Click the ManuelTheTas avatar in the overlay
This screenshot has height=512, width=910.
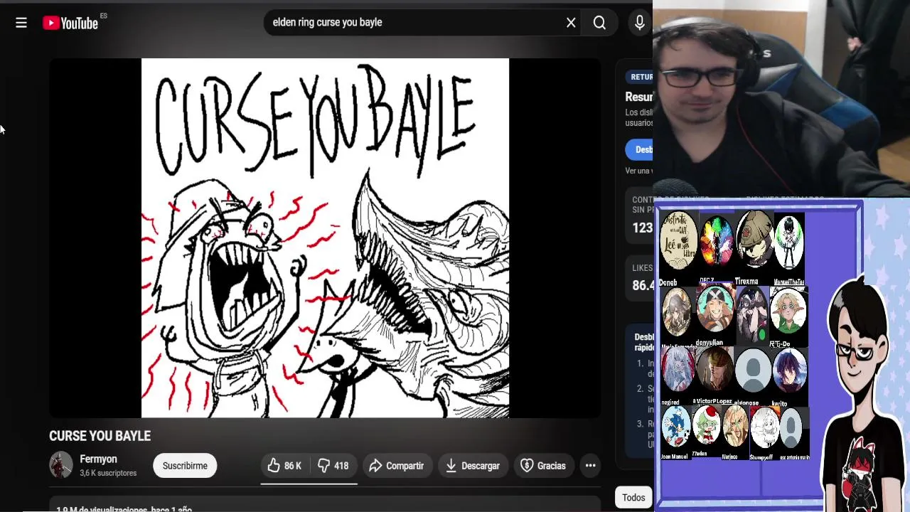(x=788, y=244)
